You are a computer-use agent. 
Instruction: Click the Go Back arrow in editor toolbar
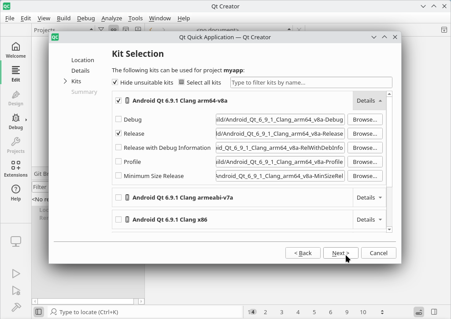[151, 30]
